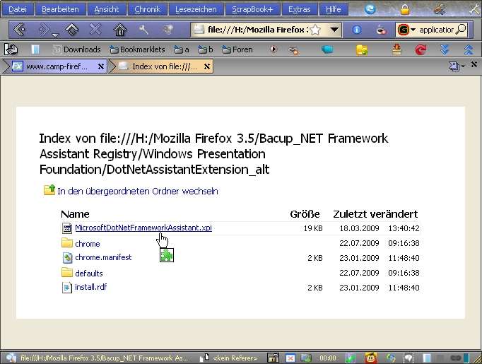This screenshot has width=482, height=364.
Task: Click the light blue page icon on bookmarks bar
Action: (x=35, y=49)
